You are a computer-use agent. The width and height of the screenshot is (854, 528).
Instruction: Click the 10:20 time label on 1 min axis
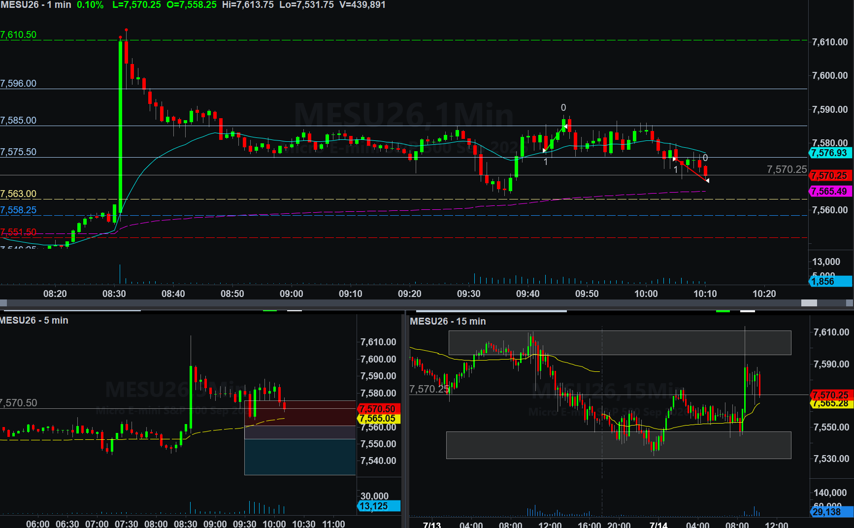(764, 294)
